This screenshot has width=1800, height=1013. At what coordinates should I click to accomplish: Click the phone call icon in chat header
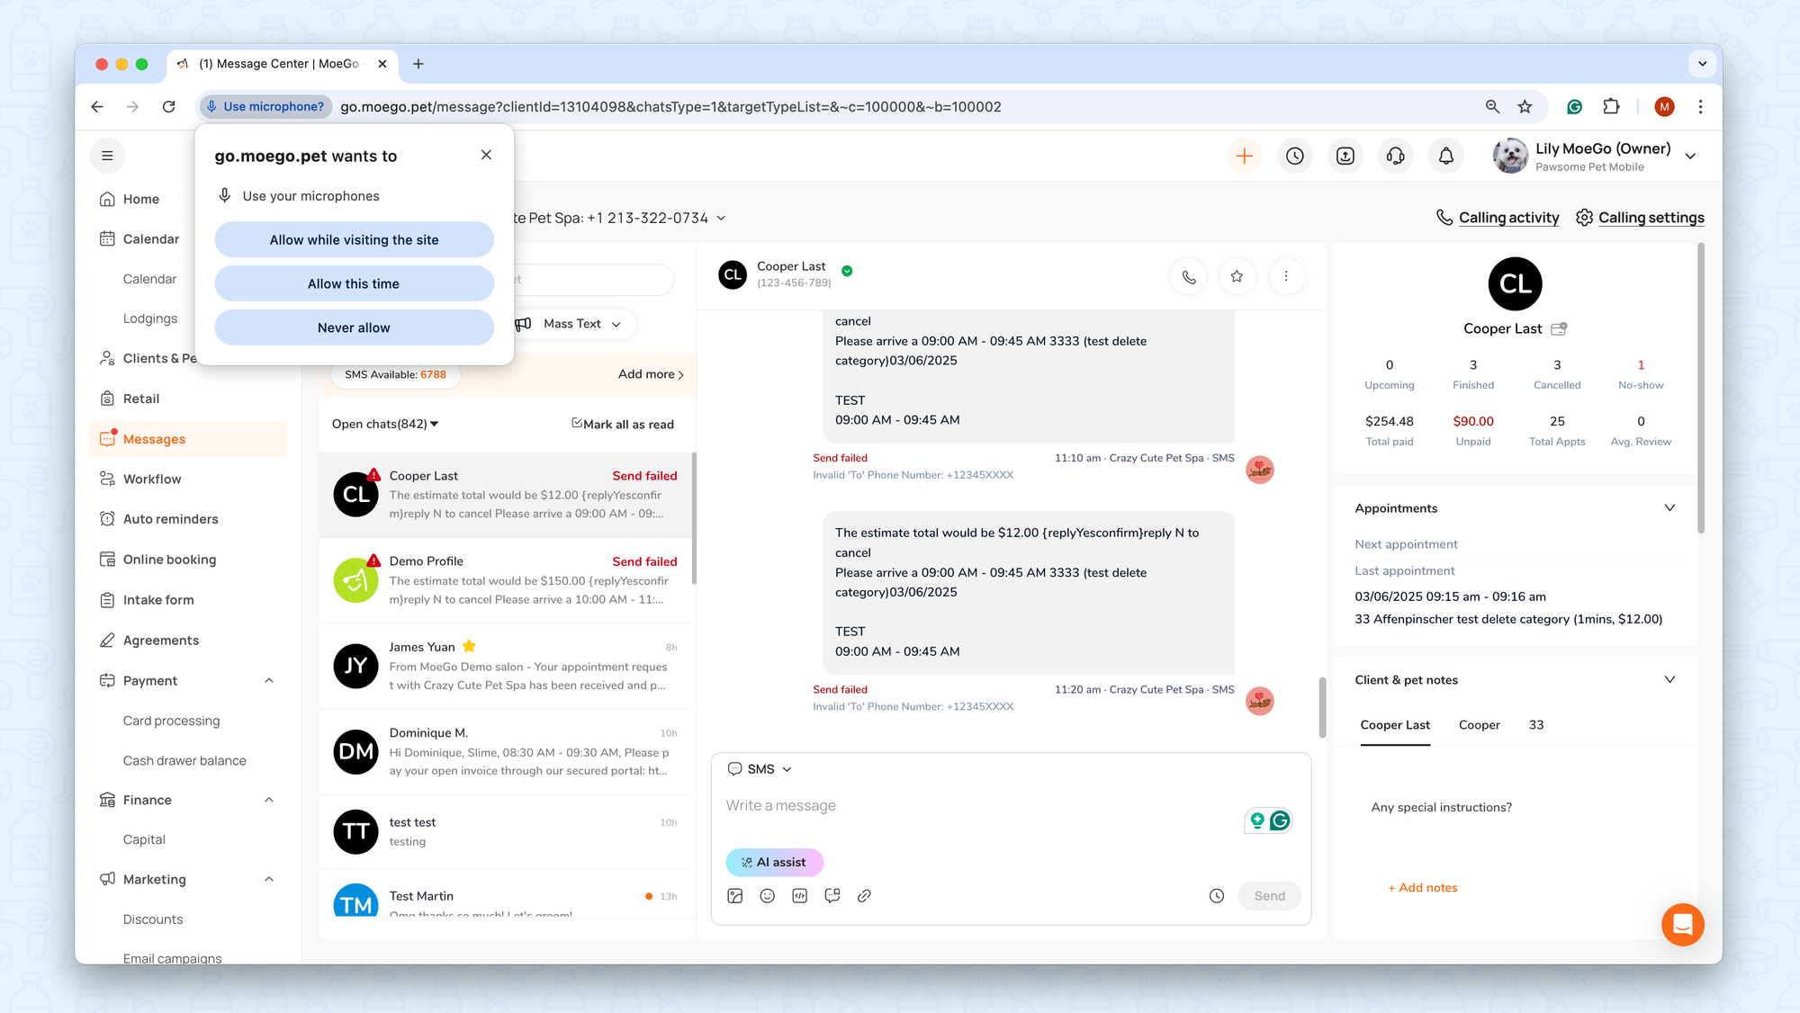click(x=1189, y=277)
